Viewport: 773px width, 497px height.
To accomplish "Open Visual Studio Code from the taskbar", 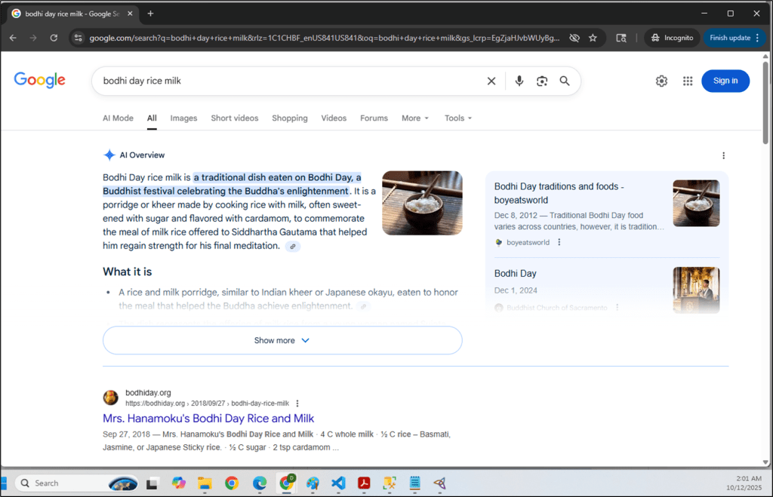I will coord(338,483).
